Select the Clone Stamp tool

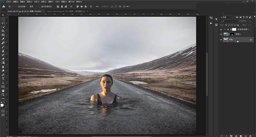tap(3, 51)
